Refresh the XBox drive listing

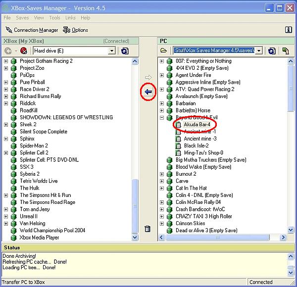[125, 51]
